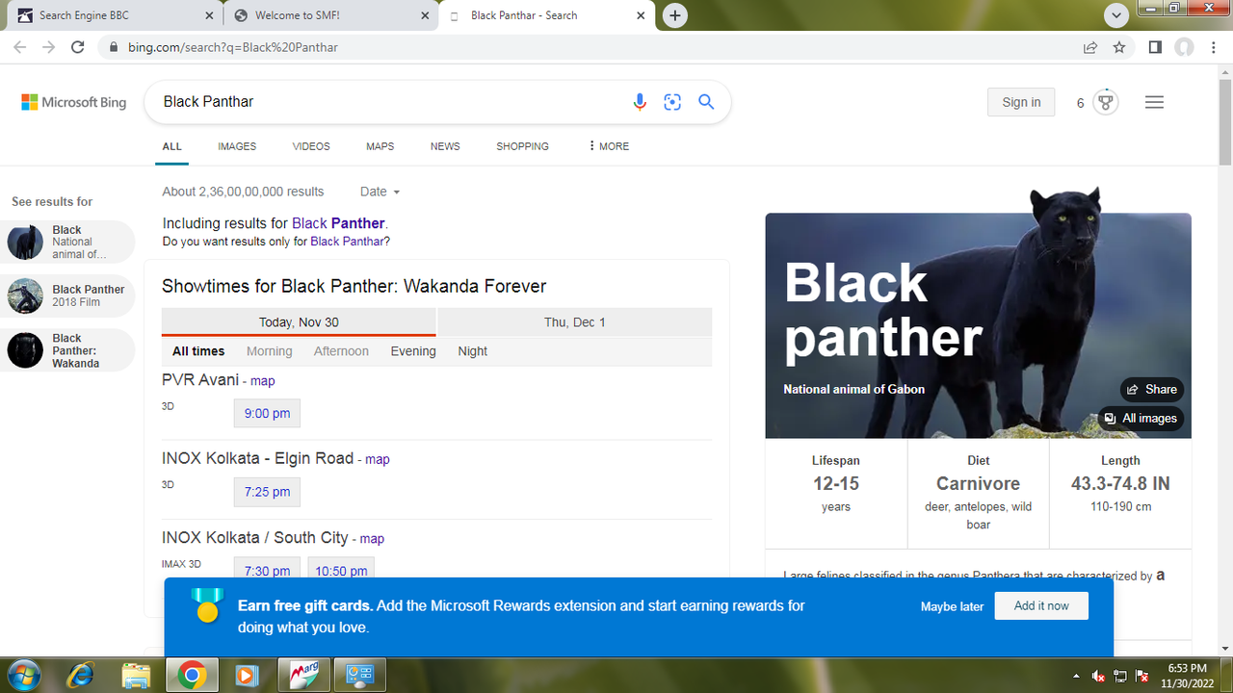Viewport: 1233px width, 693px height.
Task: Click the 10:50 pm showtime
Action: [x=341, y=570]
